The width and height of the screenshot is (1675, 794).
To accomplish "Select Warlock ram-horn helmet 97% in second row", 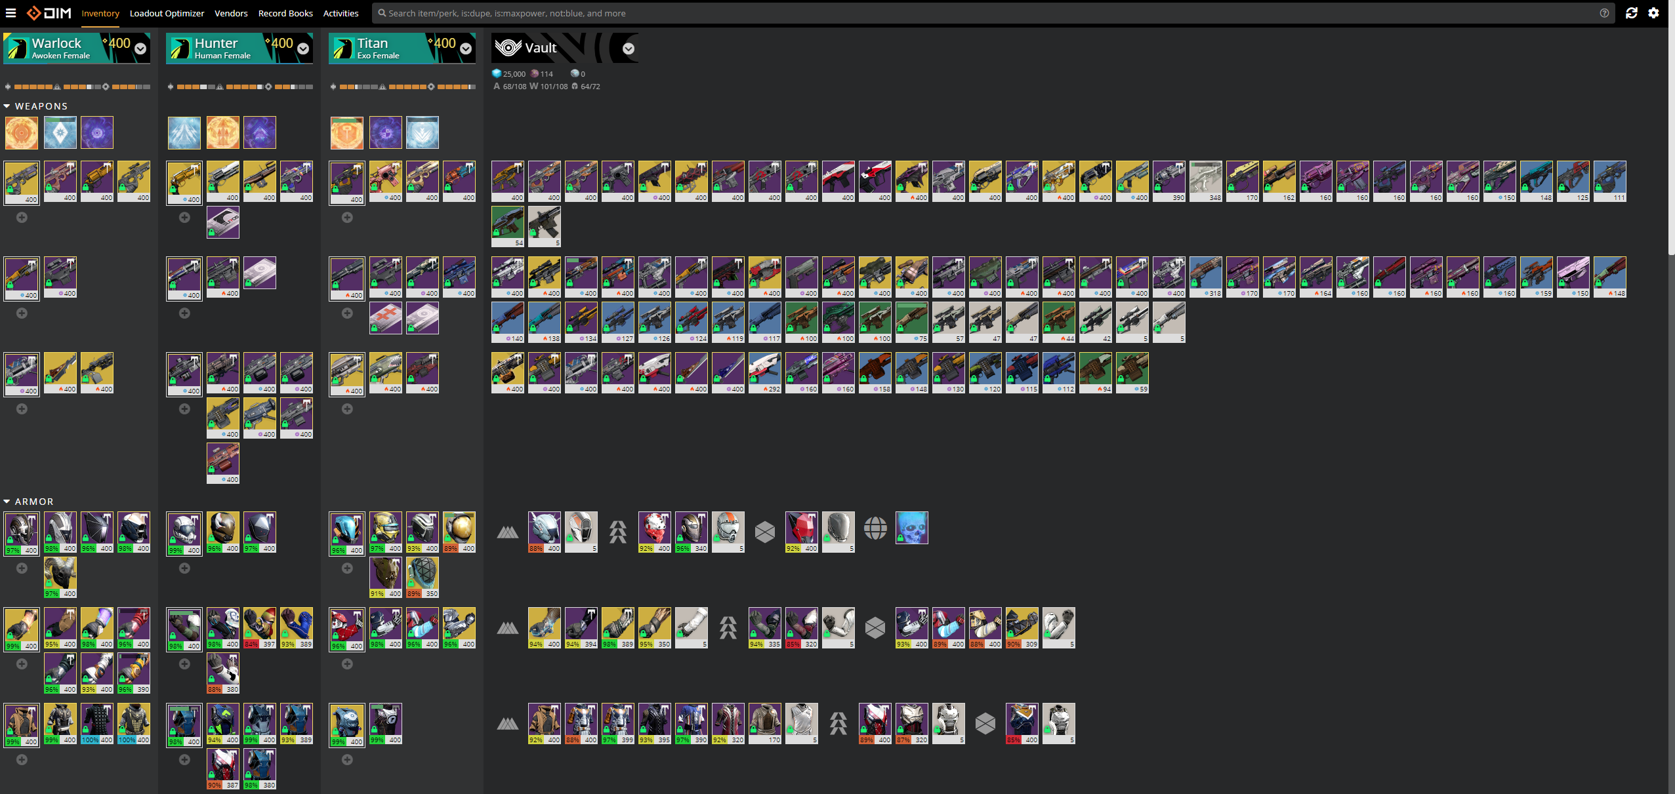I will 60,578.
